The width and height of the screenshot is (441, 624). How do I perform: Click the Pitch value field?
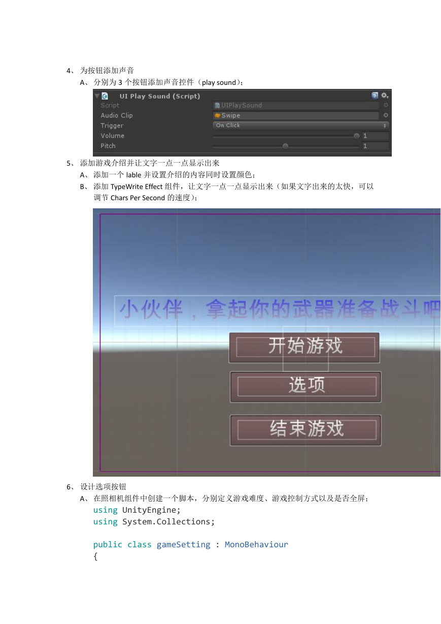(376, 146)
